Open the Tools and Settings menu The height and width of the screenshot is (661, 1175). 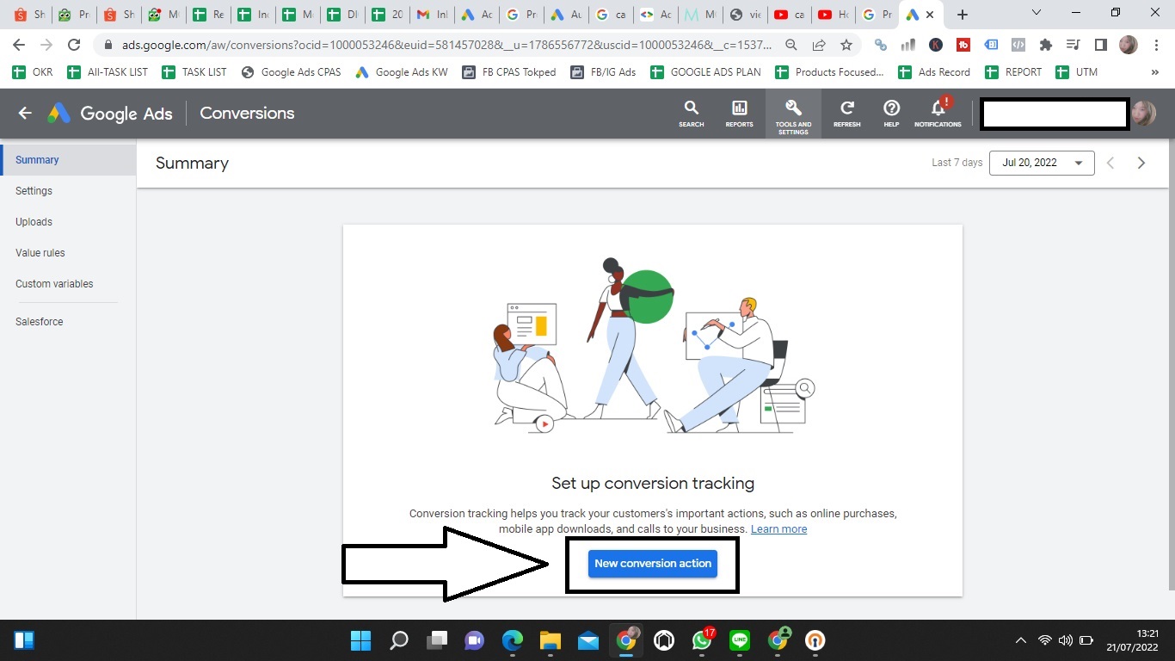coord(793,112)
